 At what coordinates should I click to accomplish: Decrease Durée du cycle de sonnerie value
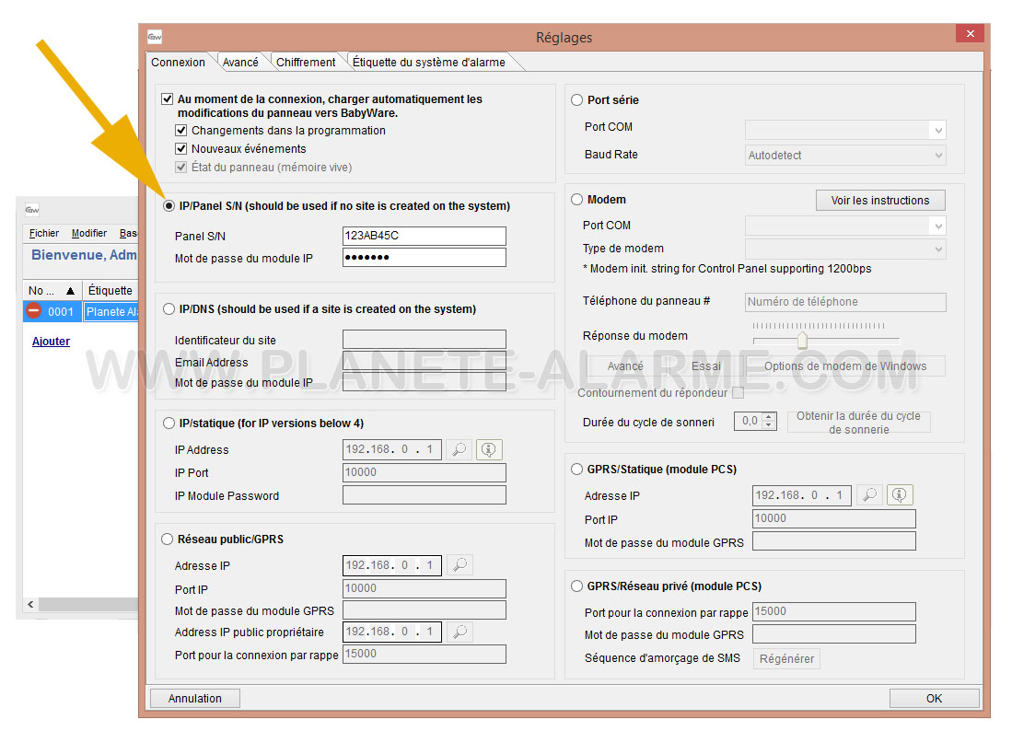click(x=769, y=425)
